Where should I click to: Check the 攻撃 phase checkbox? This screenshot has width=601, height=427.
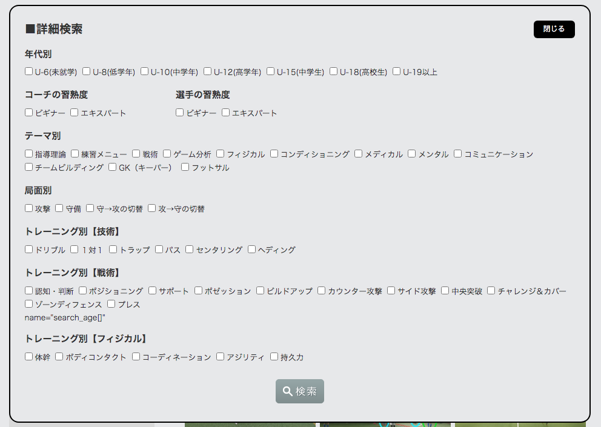coord(28,208)
